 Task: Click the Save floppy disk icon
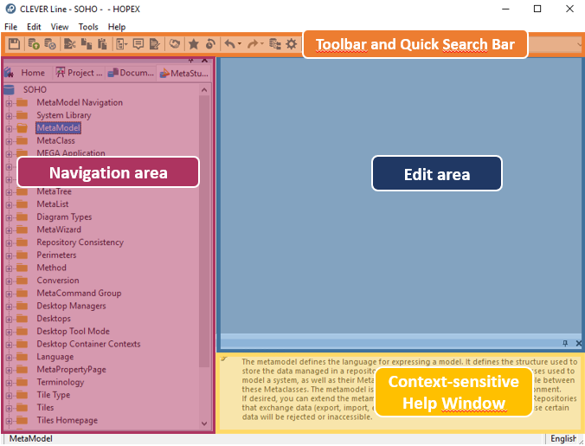[x=14, y=42]
